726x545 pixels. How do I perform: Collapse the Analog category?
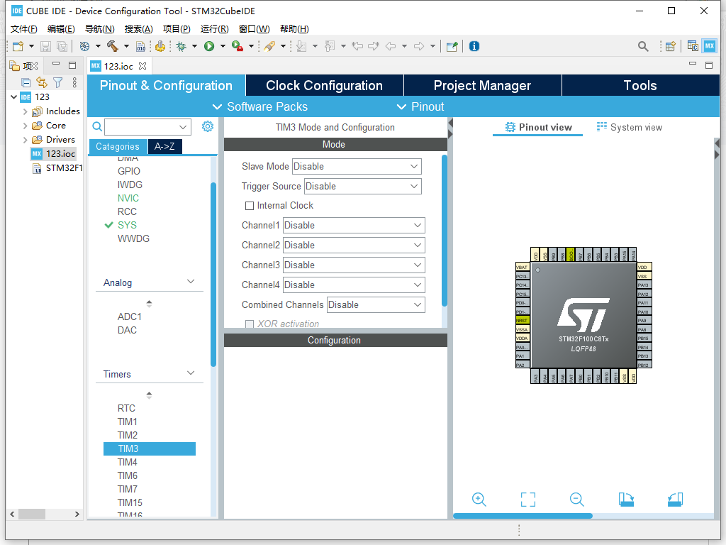click(x=190, y=282)
